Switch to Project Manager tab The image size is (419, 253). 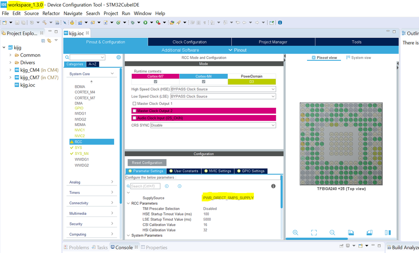click(273, 42)
